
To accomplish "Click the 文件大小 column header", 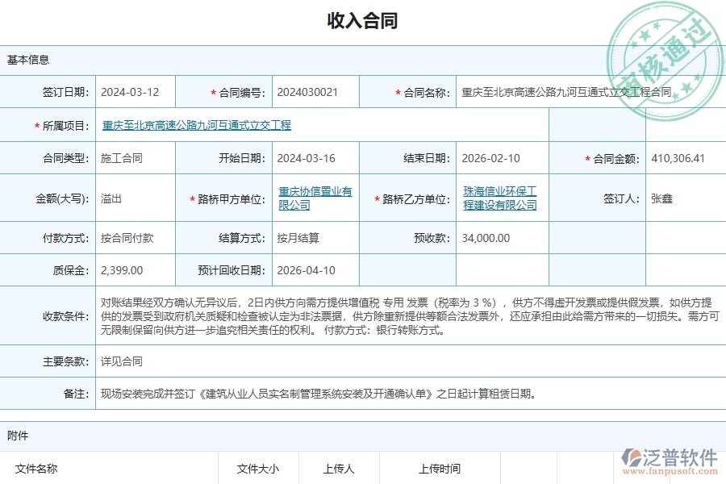I will pos(258,468).
